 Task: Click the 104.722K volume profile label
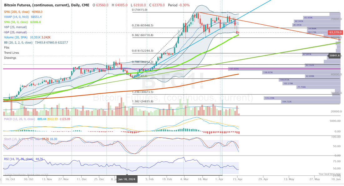(287, 102)
